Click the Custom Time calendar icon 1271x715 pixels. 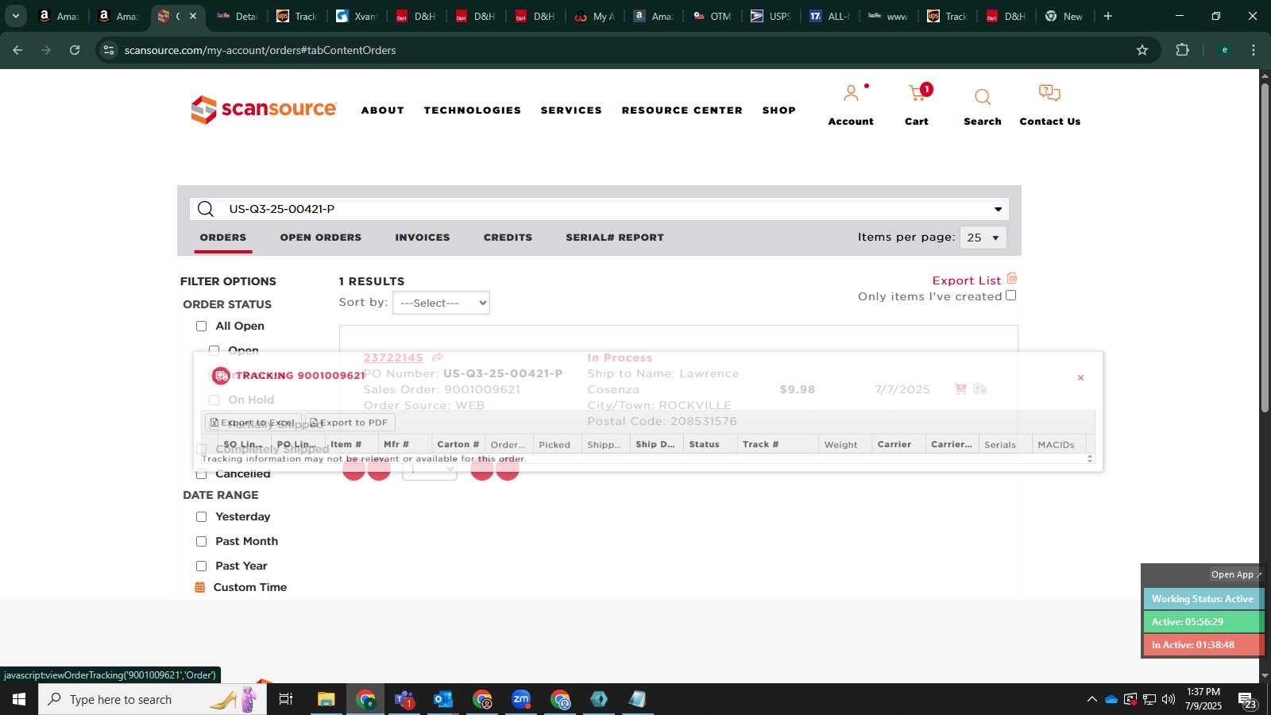click(x=200, y=587)
